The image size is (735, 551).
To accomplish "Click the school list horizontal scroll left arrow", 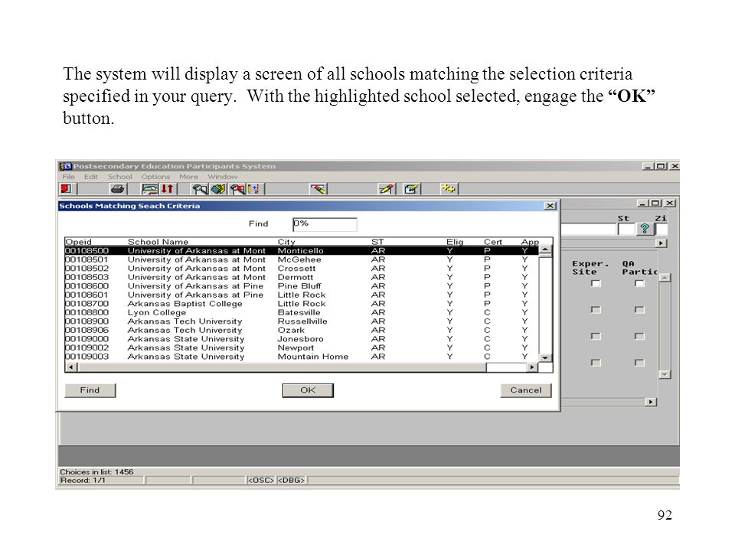I will coord(71,367).
